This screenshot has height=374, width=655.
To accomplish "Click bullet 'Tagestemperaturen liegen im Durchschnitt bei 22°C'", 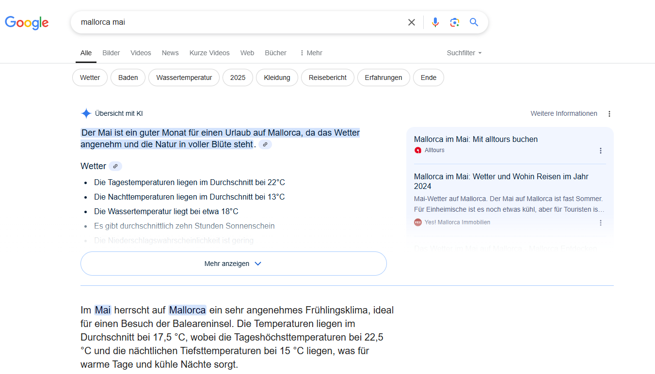I will tap(190, 182).
